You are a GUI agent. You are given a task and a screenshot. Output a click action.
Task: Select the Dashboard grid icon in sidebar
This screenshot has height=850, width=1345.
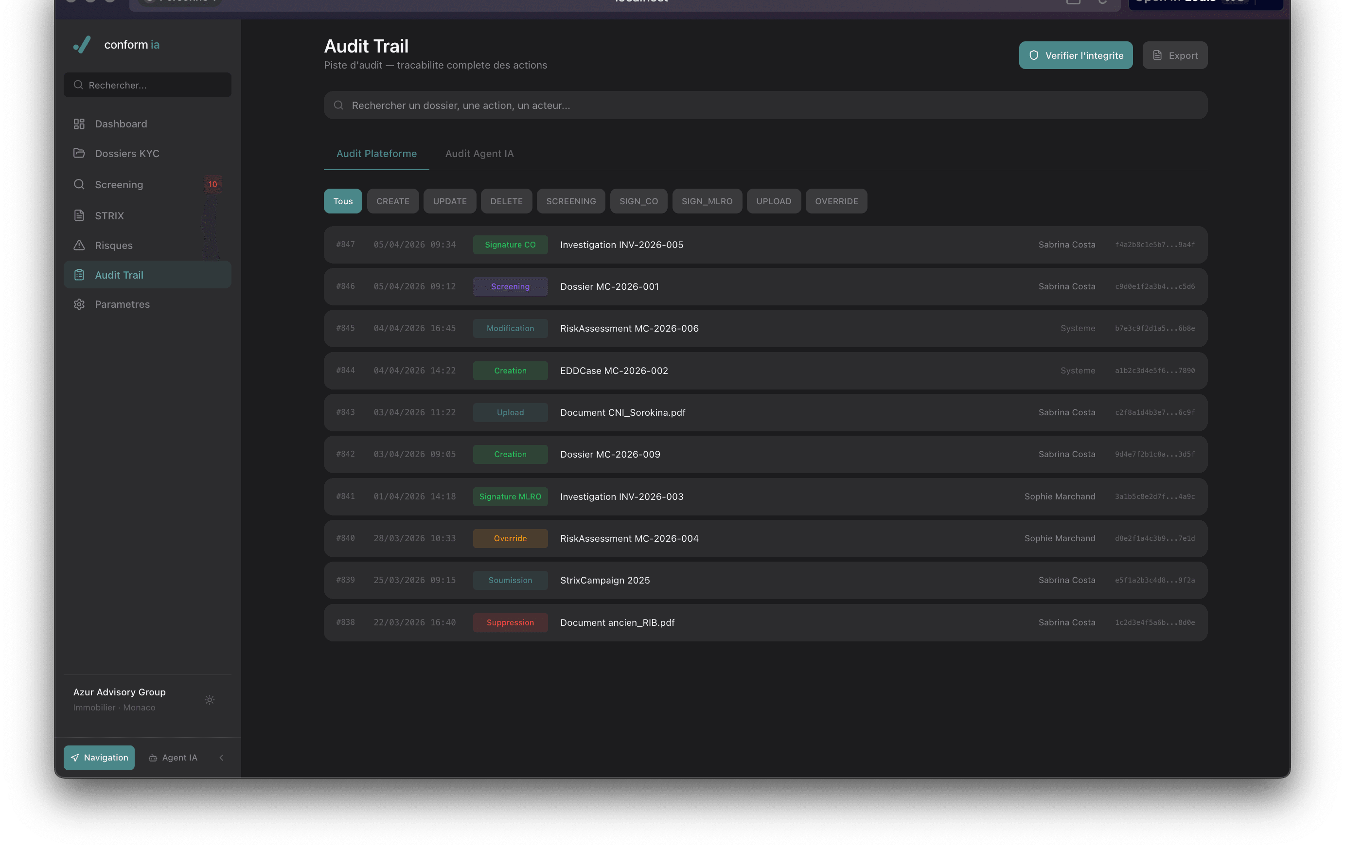click(79, 124)
